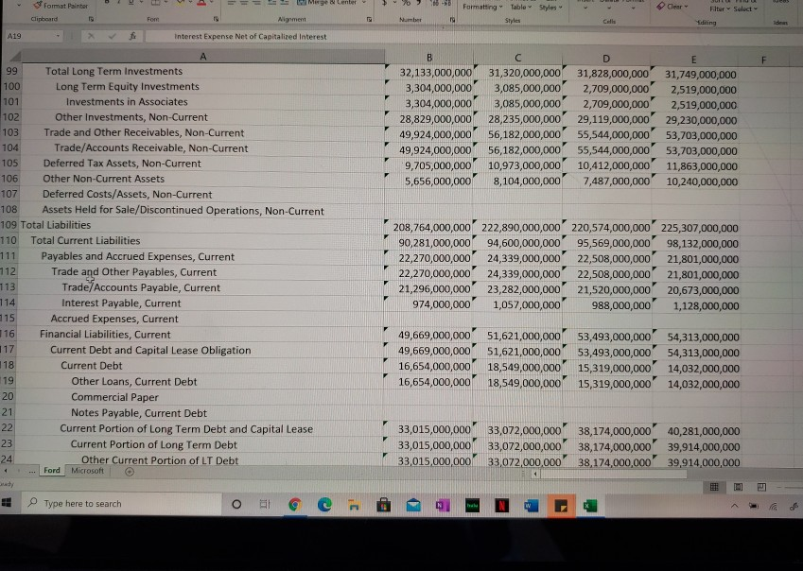Click the Cancel (X) formula bar icon
The height and width of the screenshot is (571, 803).
coord(92,36)
